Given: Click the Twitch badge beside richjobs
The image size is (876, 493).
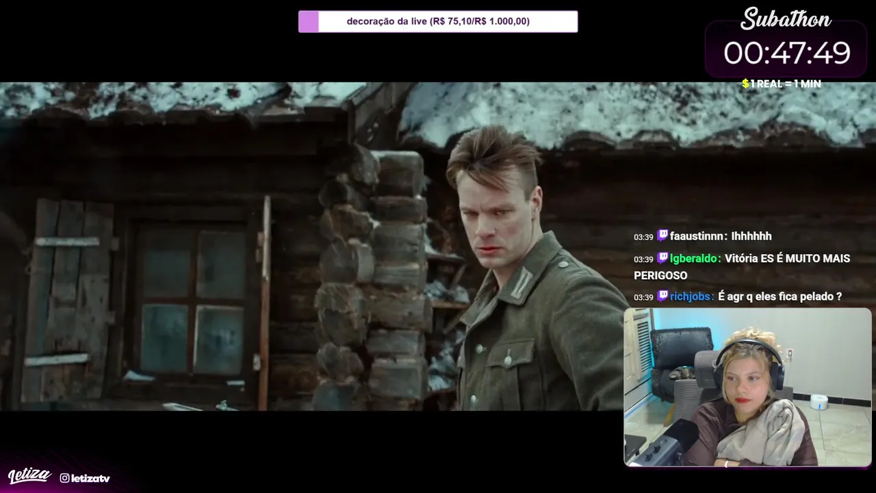Looking at the screenshot, I should [x=662, y=296].
